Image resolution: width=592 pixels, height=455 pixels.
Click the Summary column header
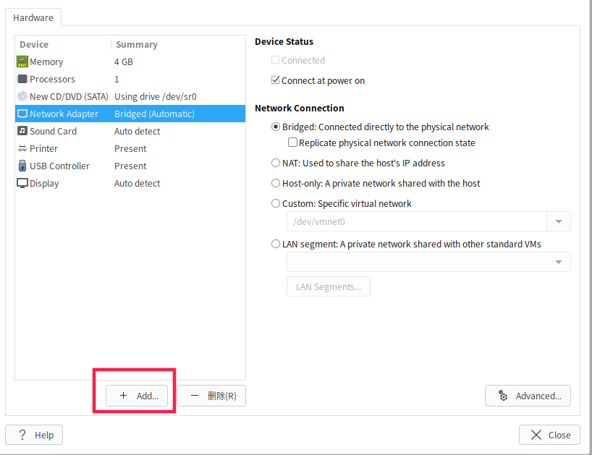pyautogui.click(x=137, y=45)
